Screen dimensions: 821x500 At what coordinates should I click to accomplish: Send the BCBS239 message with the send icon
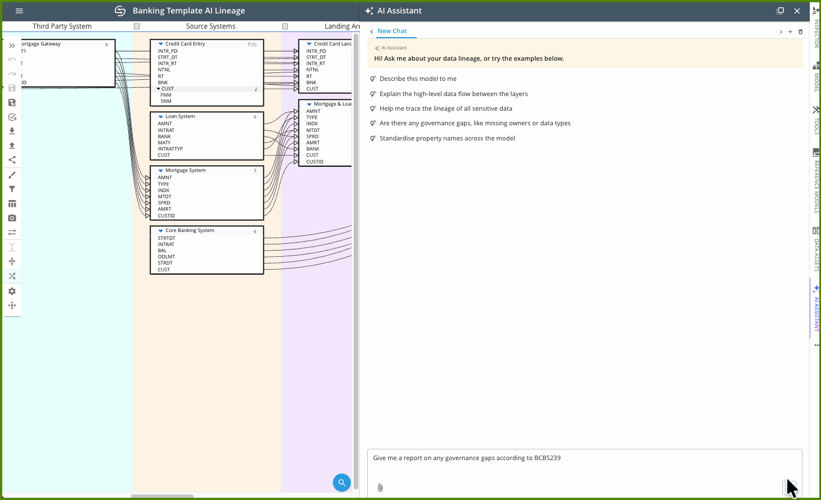tap(789, 487)
